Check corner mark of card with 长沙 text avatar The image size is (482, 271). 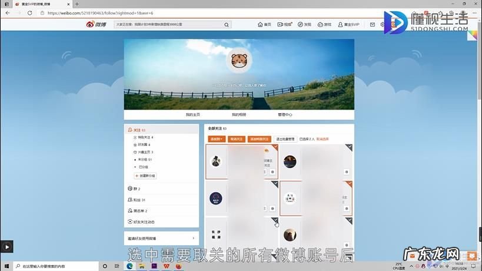275,220
